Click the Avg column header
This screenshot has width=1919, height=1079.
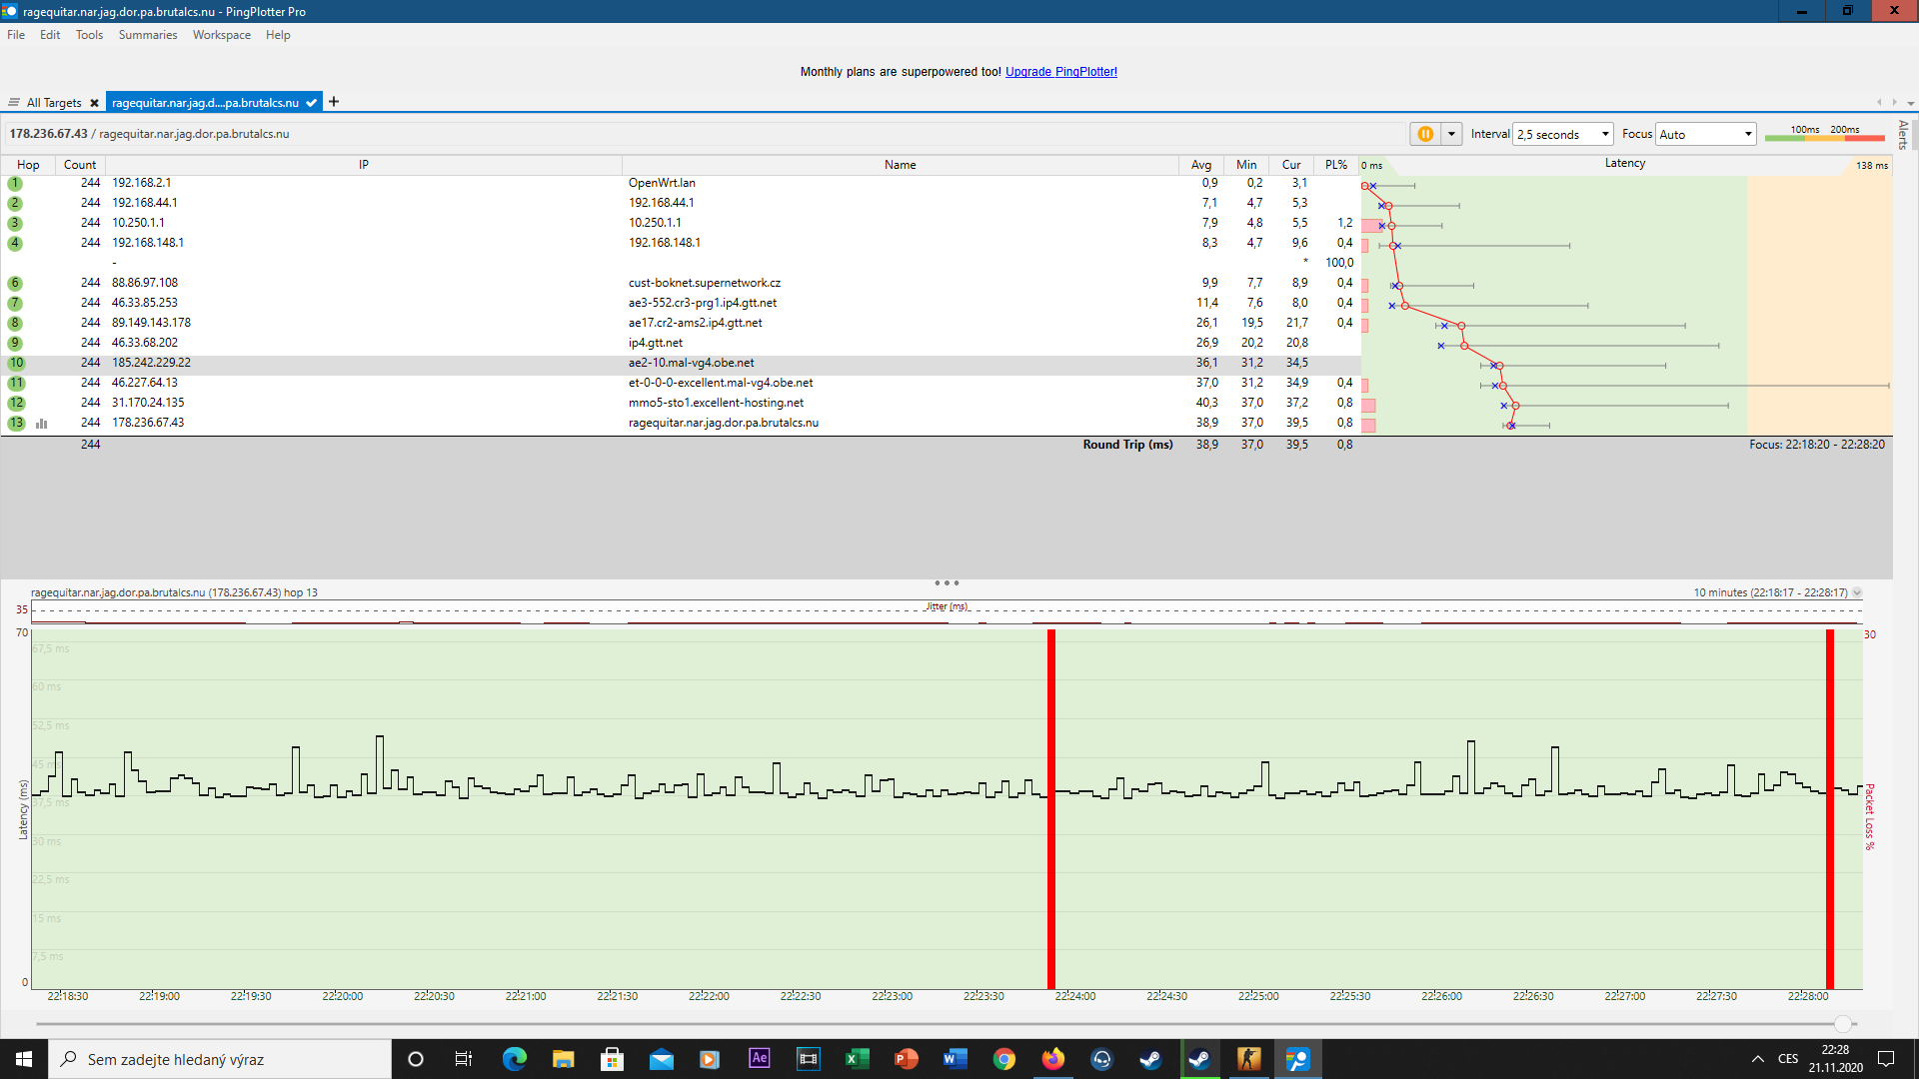(x=1200, y=165)
